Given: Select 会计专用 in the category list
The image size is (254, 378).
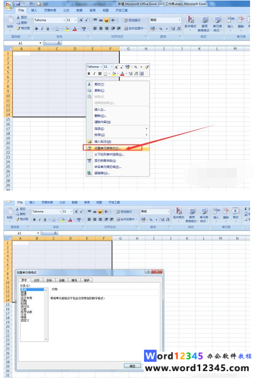Looking at the screenshot, I should [27, 298].
